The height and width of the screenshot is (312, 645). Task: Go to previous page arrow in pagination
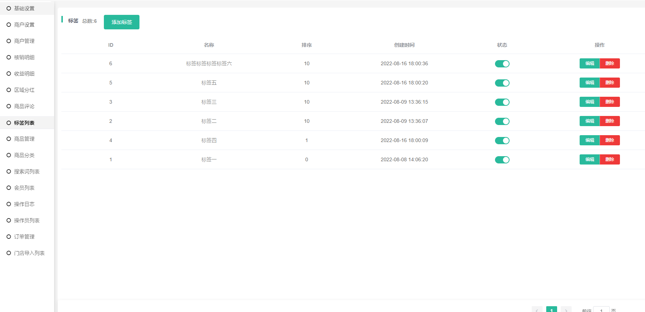pyautogui.click(x=537, y=310)
